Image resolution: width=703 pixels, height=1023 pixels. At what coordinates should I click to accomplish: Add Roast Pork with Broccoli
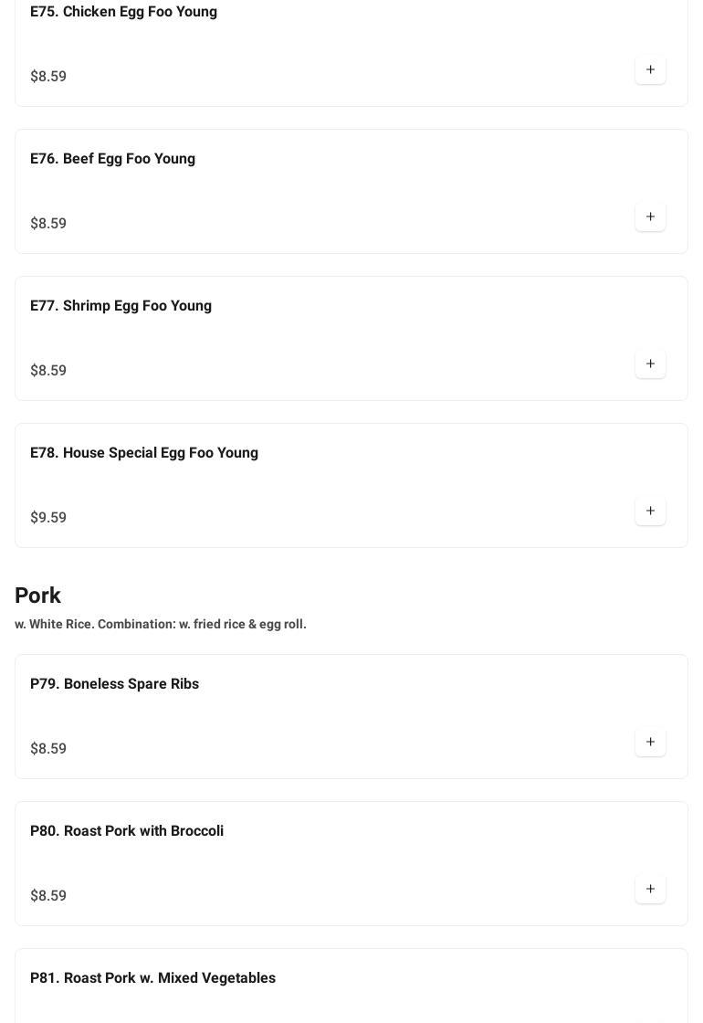point(650,890)
